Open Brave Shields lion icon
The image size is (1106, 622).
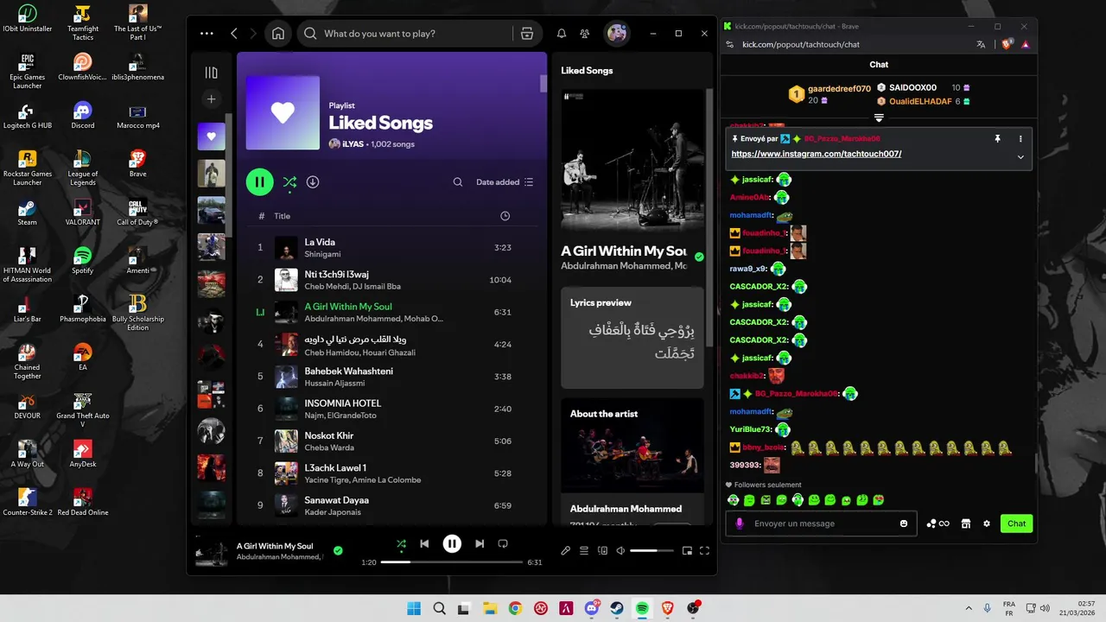click(x=1007, y=44)
